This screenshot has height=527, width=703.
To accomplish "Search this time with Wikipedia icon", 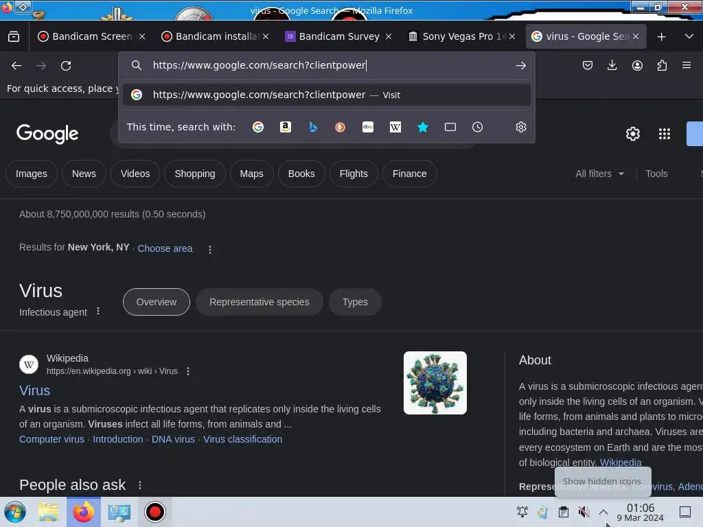I will [395, 127].
